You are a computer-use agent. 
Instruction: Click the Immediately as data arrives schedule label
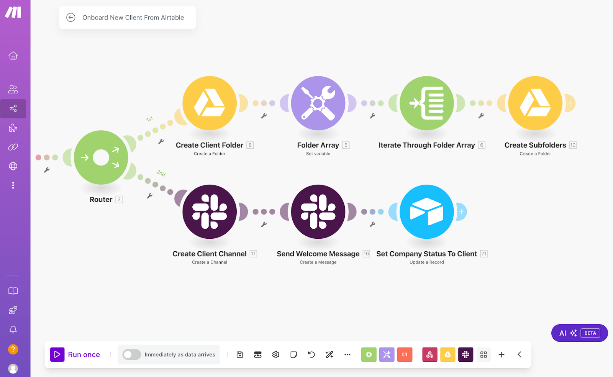180,355
